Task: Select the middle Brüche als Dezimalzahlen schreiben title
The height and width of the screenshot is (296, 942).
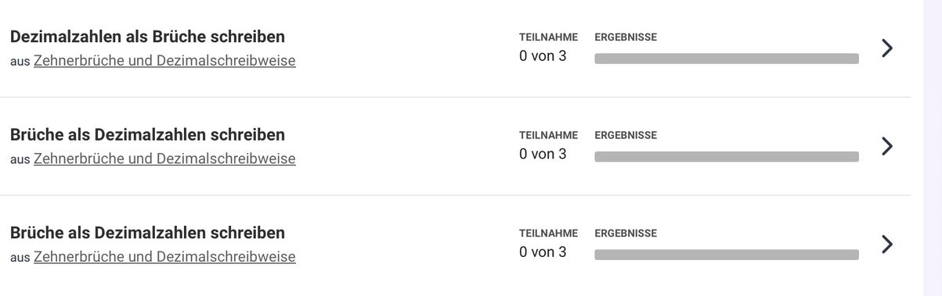Action: point(147,134)
